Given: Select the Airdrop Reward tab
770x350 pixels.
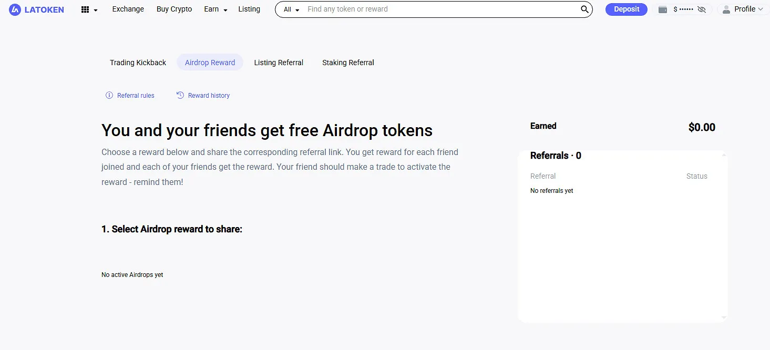Looking at the screenshot, I should tap(210, 63).
